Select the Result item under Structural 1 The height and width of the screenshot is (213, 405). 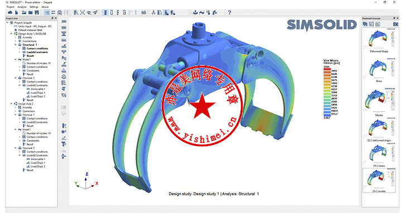coord(30,56)
